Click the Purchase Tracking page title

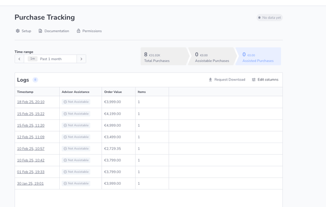(x=45, y=17)
